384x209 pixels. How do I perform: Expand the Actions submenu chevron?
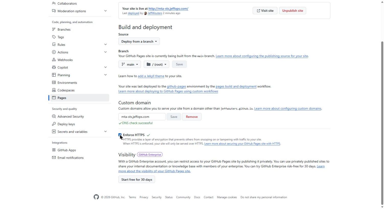pos(105,52)
